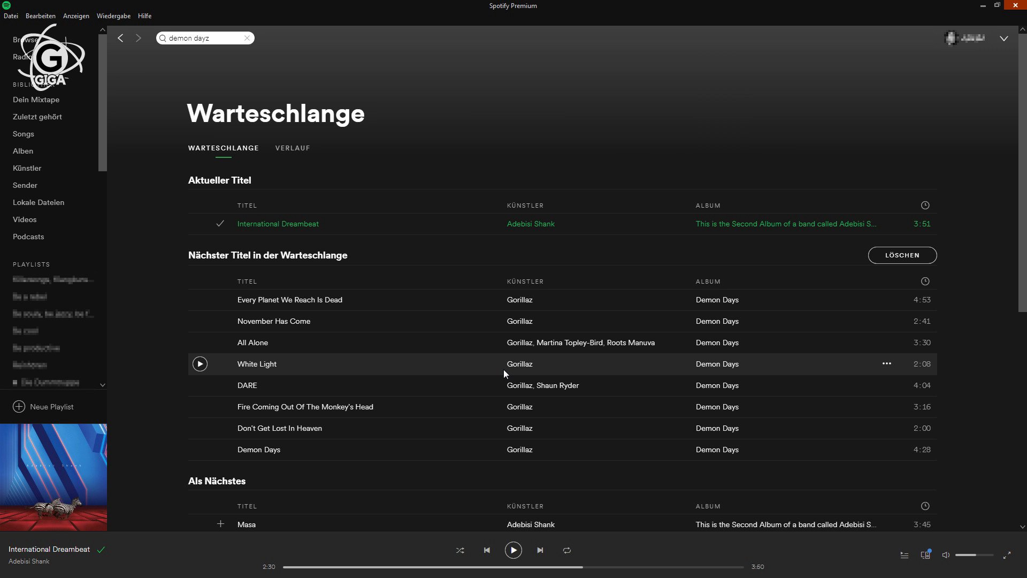Open Zuletzt gehört in the sidebar
1027x578 pixels.
[x=37, y=117]
